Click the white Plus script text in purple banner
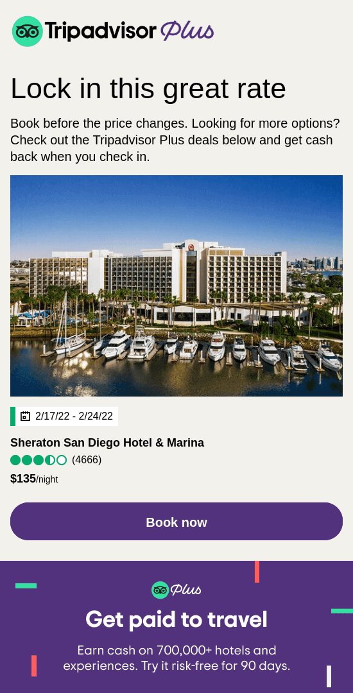Image resolution: width=353 pixels, height=693 pixels. pos(185,590)
